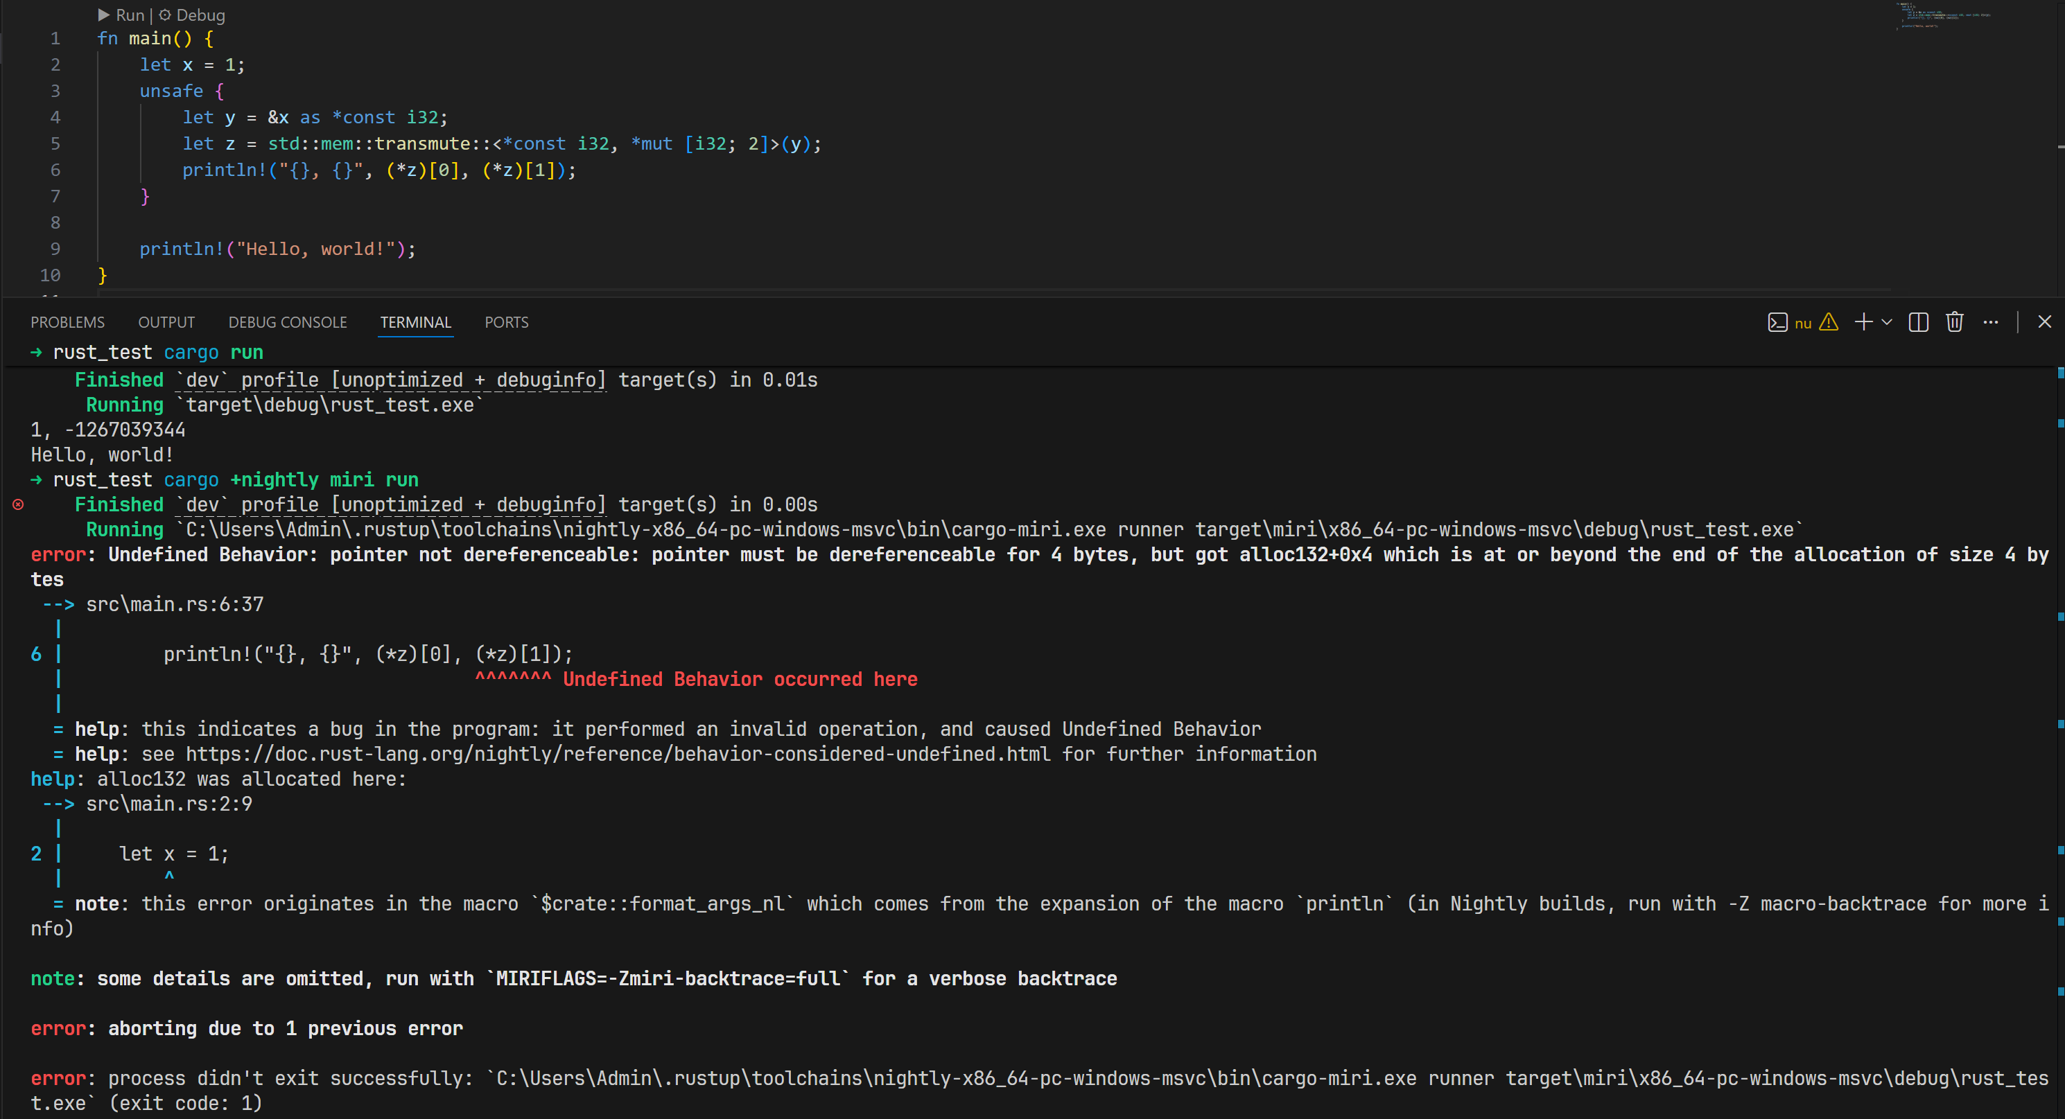Open the DEBUG CONSOLE tab
2065x1119 pixels.
coord(287,322)
